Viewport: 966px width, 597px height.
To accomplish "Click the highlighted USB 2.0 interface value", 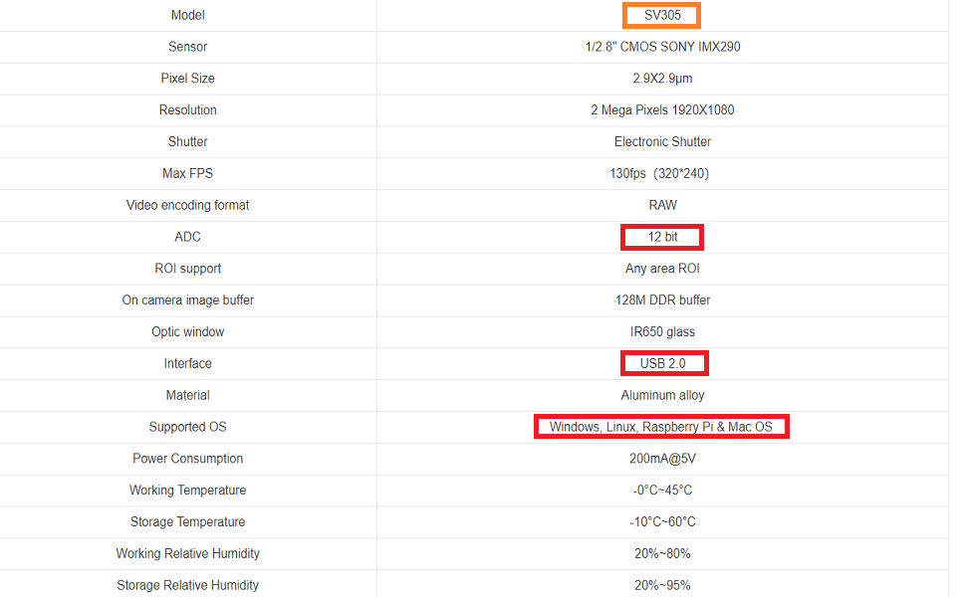I will pos(663,363).
